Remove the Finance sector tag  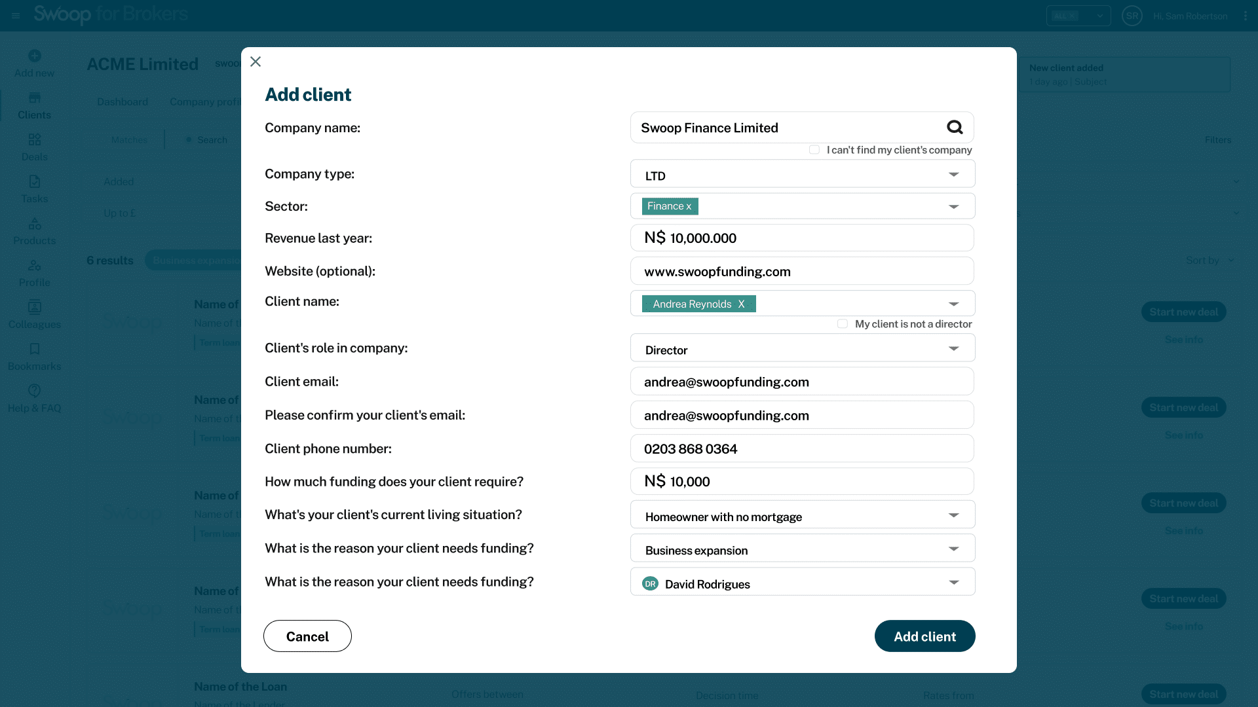point(689,207)
